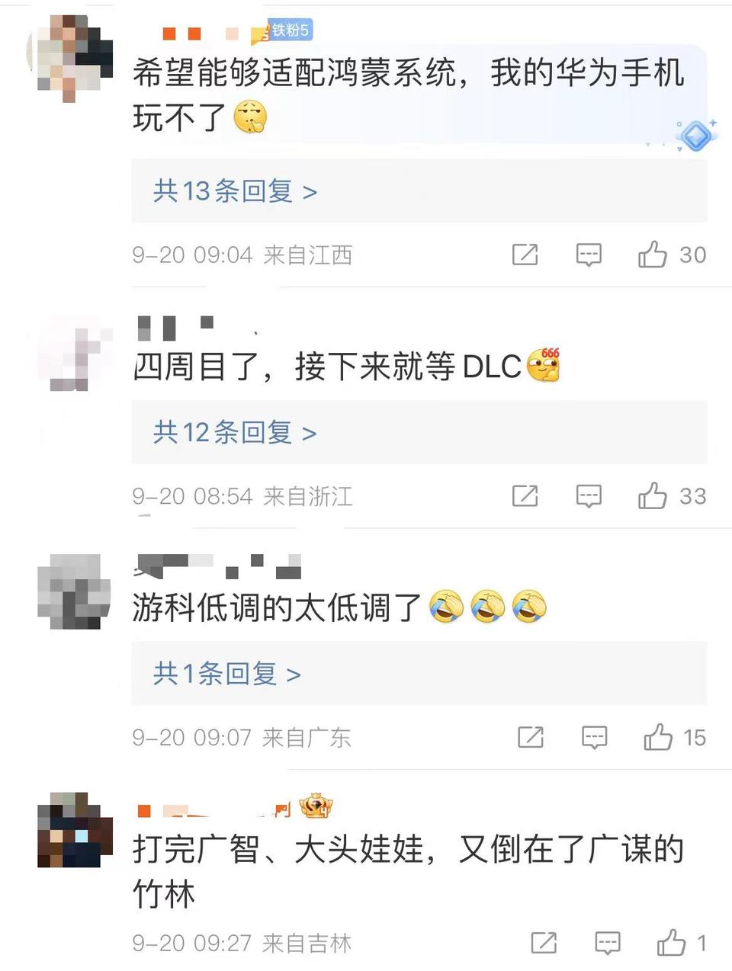Screen dimensions: 732x971
Task: Reply to the 09:07 comment from 广东
Action: [x=595, y=737]
